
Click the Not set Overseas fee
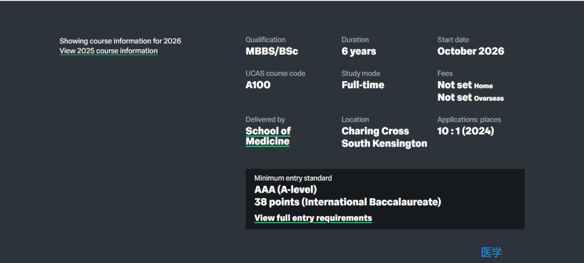pyautogui.click(x=470, y=97)
